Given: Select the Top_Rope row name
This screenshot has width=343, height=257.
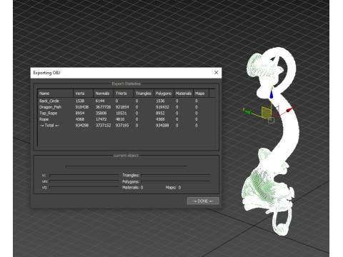Looking at the screenshot, I should tap(48, 114).
